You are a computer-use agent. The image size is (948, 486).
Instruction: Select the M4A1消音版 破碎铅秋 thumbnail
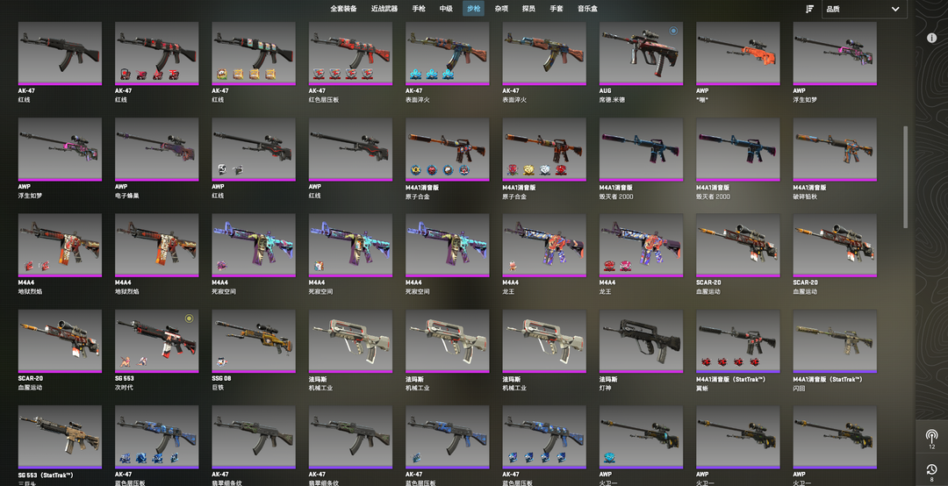835,149
